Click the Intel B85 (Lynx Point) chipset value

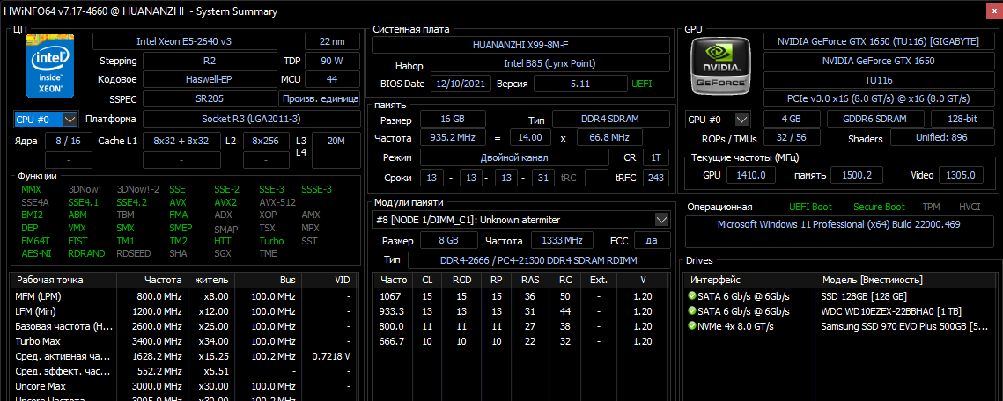coord(550,64)
